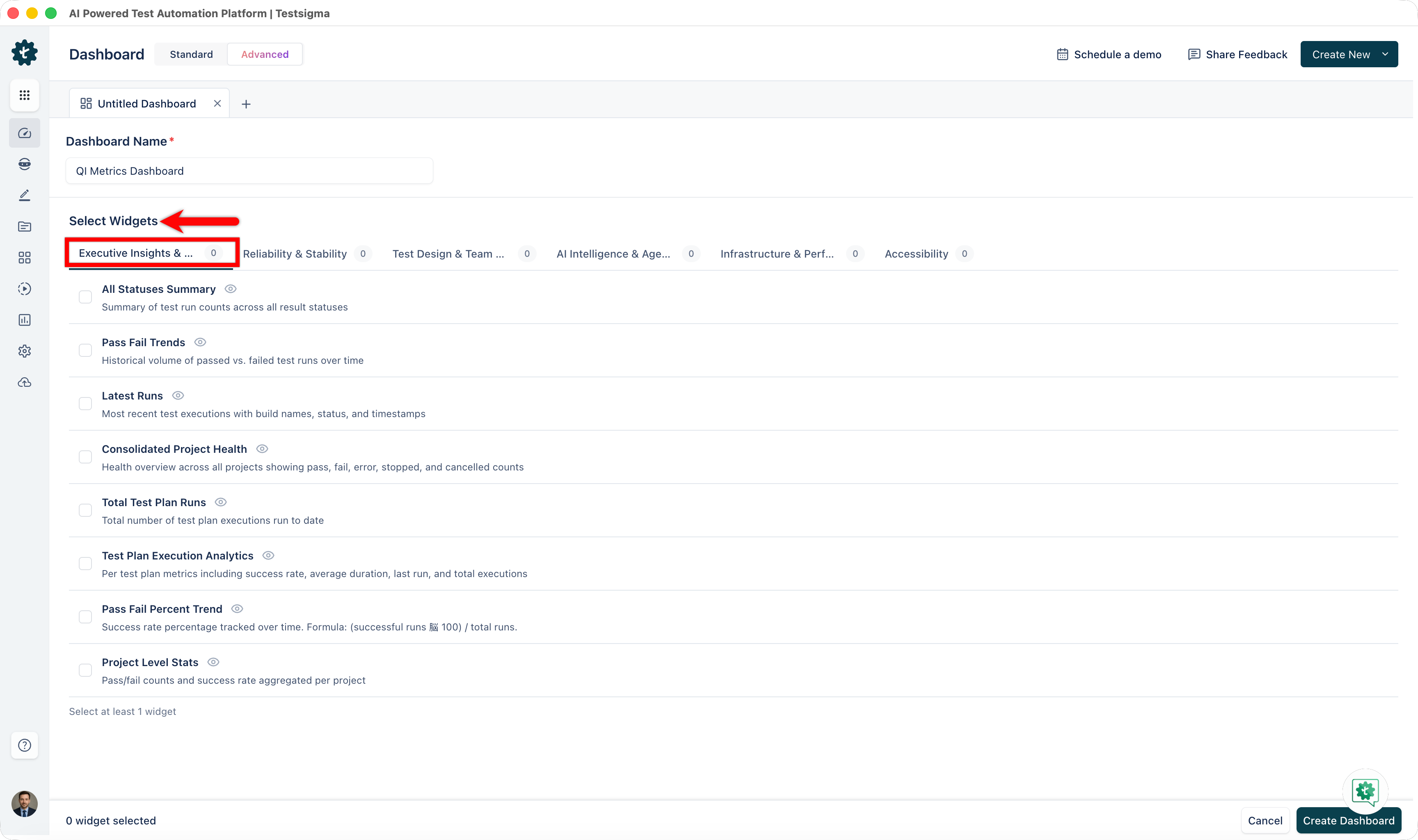Check the Total Test Plan Runs checkbox
This screenshot has height=840, width=1418.
click(85, 510)
